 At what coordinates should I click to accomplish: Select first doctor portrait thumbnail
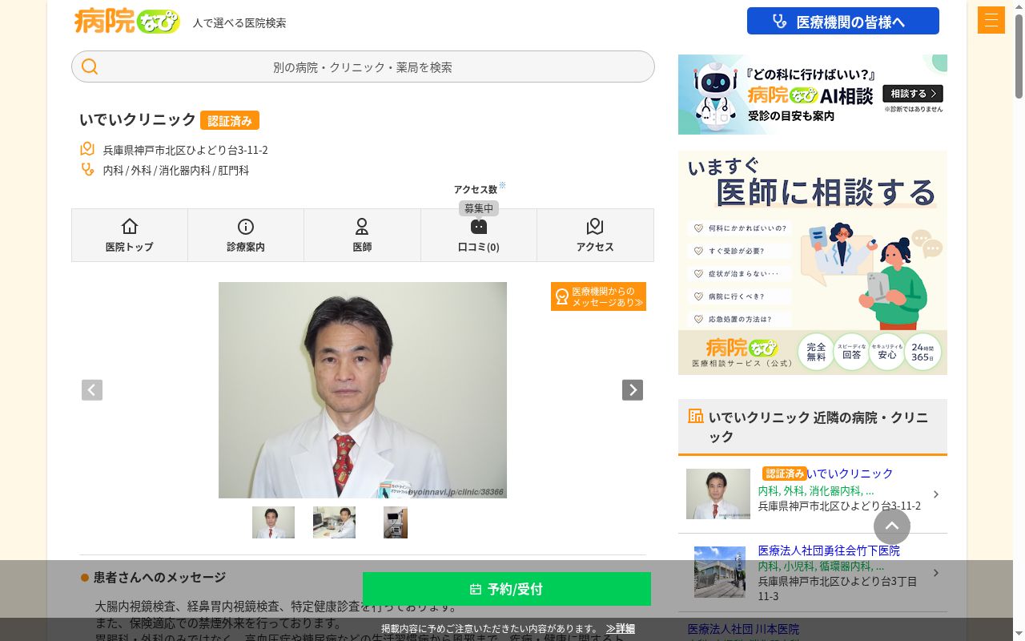(273, 522)
